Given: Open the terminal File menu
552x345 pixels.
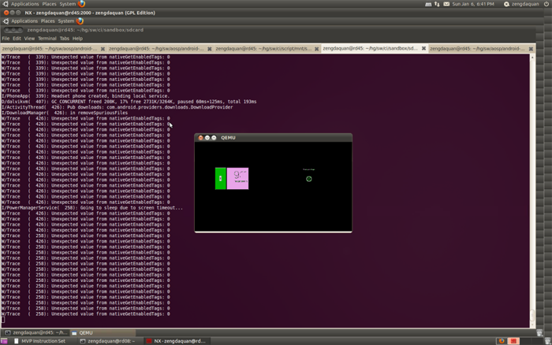Looking at the screenshot, I should (x=6, y=39).
